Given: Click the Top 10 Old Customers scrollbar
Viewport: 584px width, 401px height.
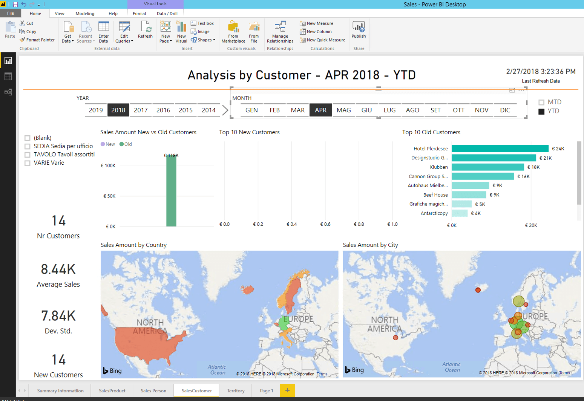Looking at the screenshot, I should pos(579,173).
